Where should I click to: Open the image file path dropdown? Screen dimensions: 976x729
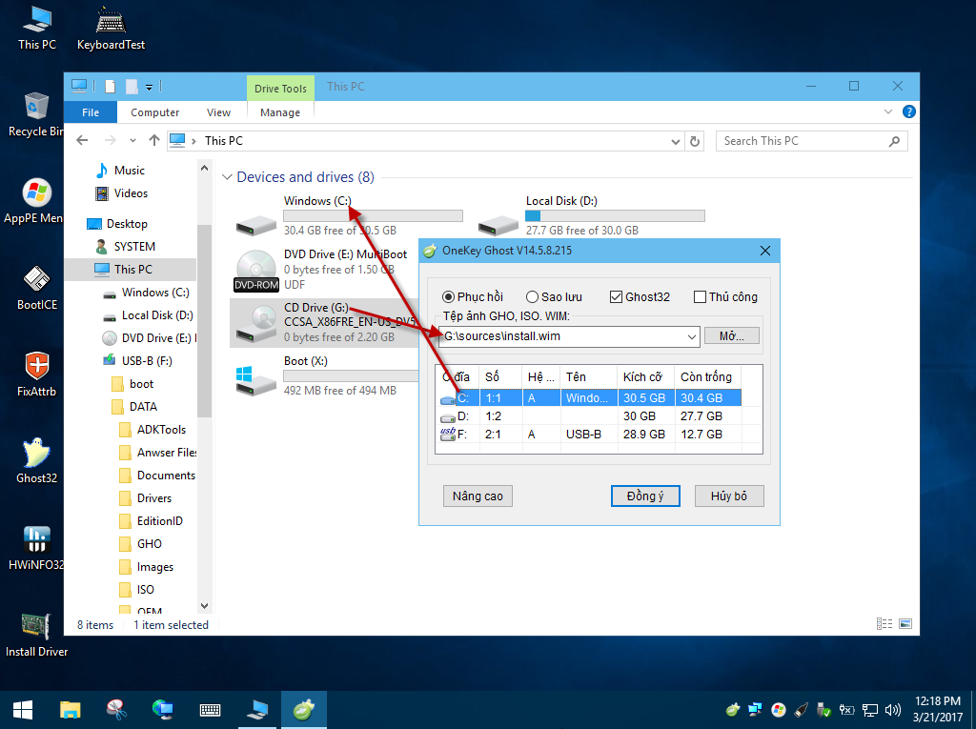[692, 336]
